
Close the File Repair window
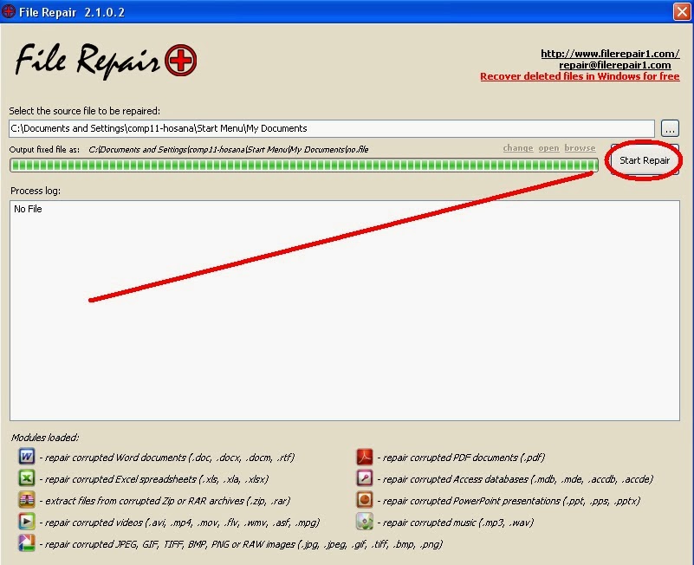point(682,11)
